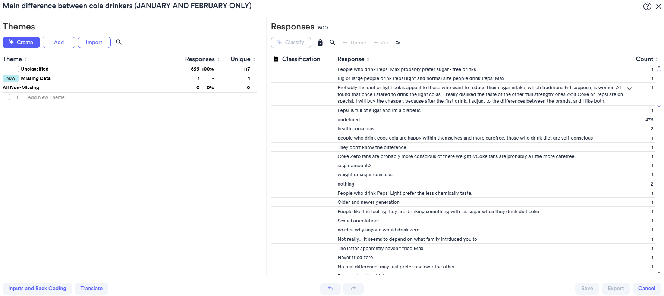The height and width of the screenshot is (296, 664).
Task: Sort responses by Count column
Action: (x=646, y=59)
